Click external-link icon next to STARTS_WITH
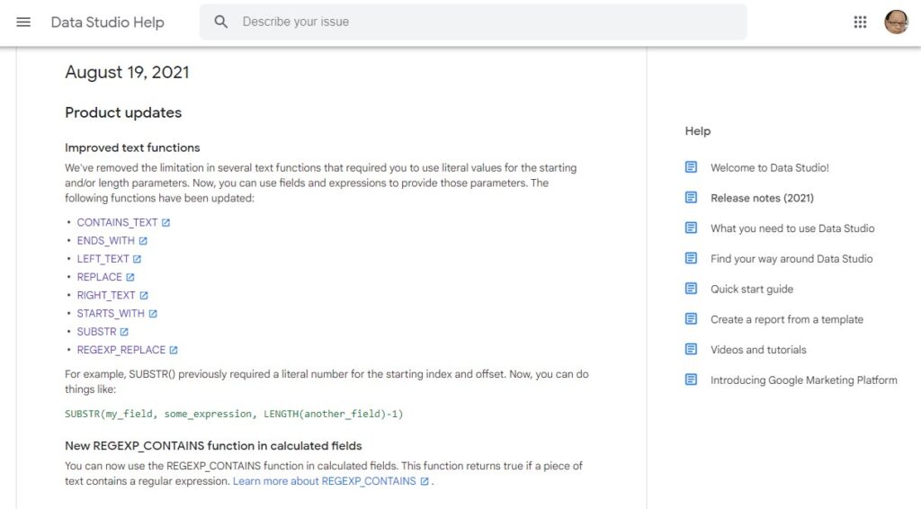The image size is (921, 509). pos(153,314)
